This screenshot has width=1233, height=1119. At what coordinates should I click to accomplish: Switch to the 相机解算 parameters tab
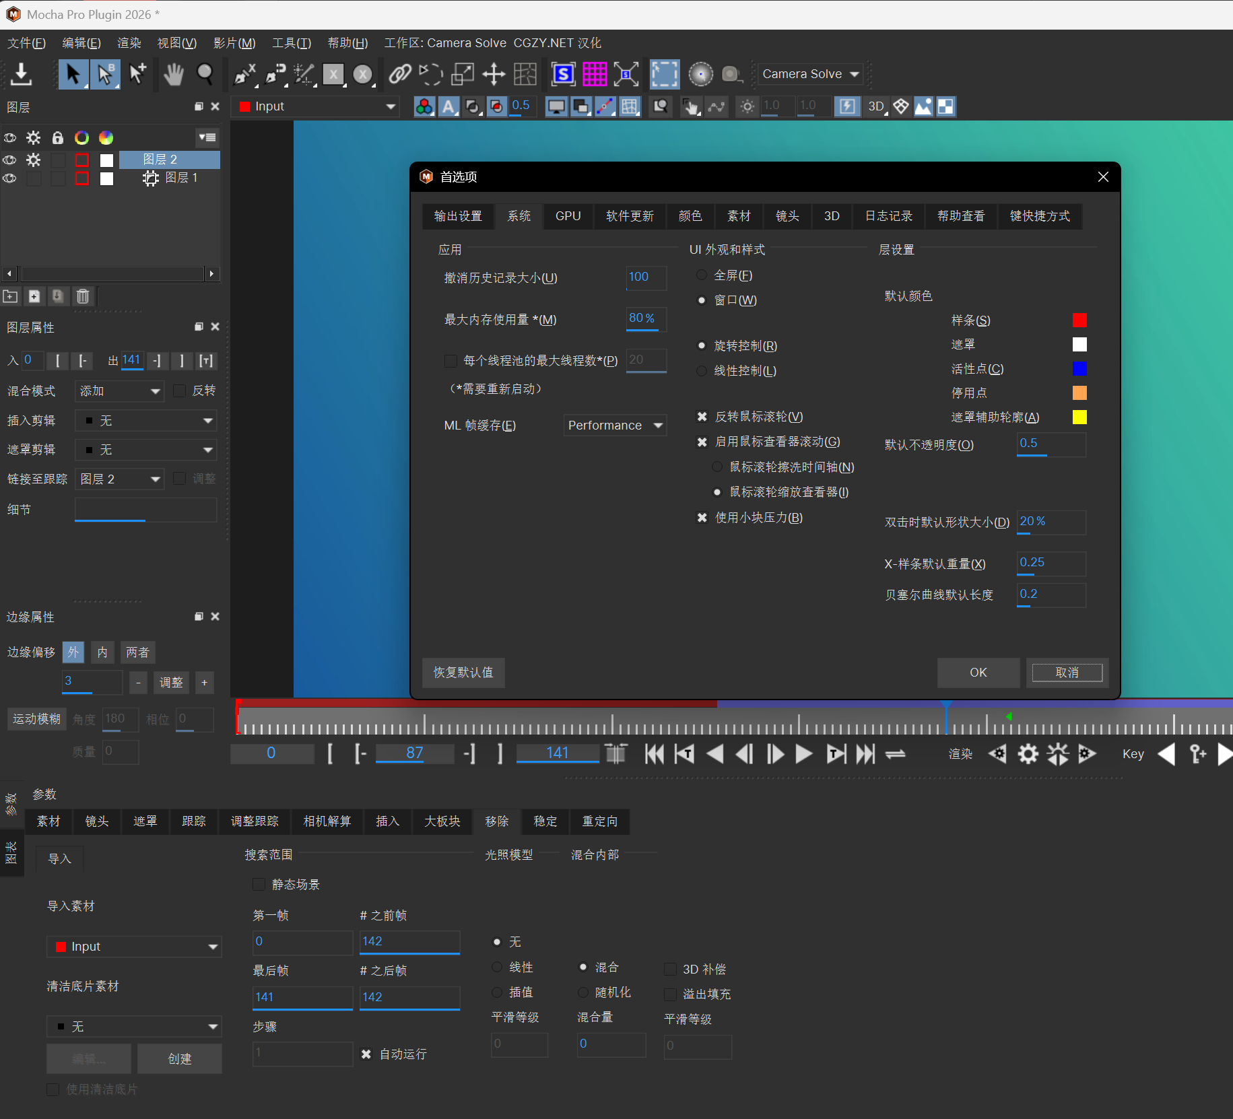(x=327, y=821)
